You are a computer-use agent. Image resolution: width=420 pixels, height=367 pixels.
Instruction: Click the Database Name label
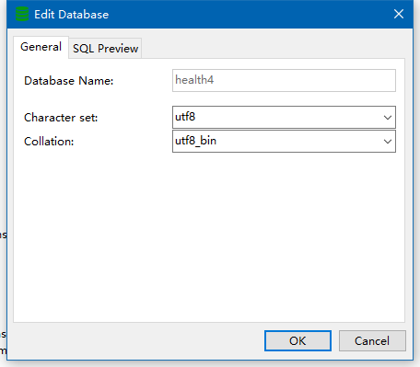tap(69, 81)
